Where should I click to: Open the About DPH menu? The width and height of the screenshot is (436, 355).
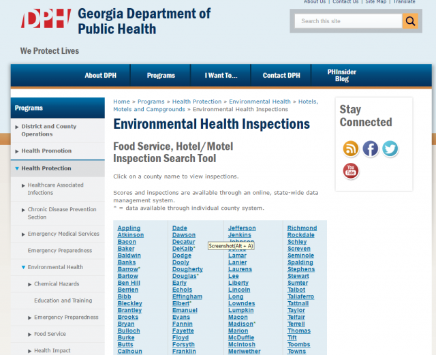tap(100, 76)
